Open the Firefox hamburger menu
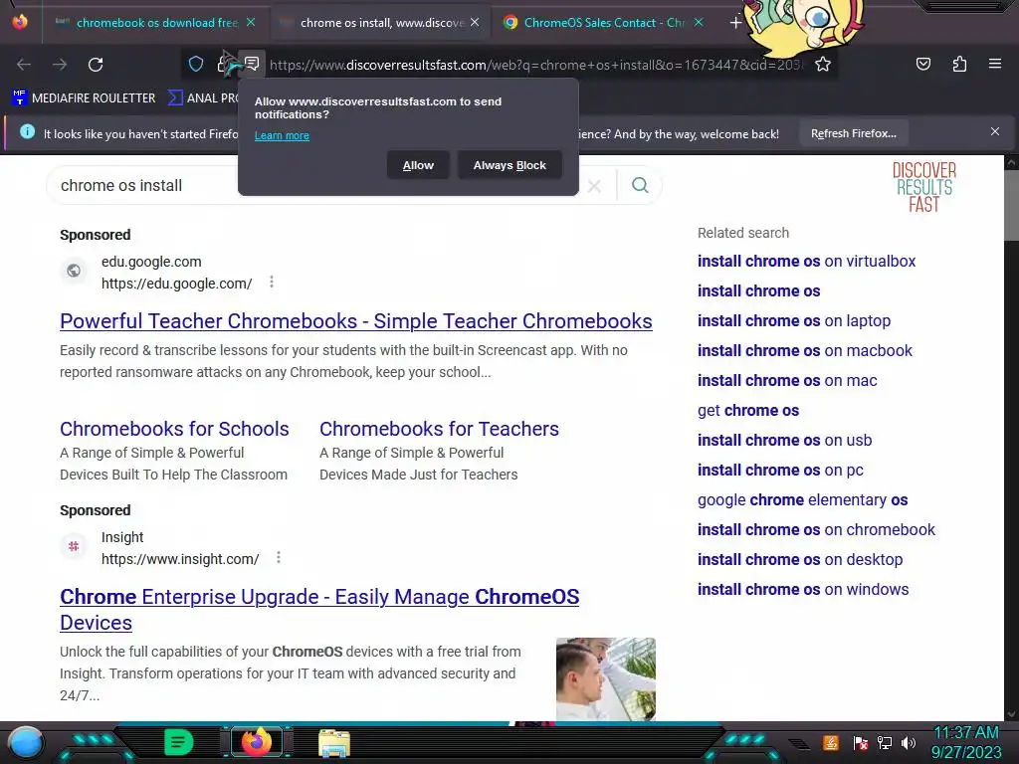 (995, 64)
